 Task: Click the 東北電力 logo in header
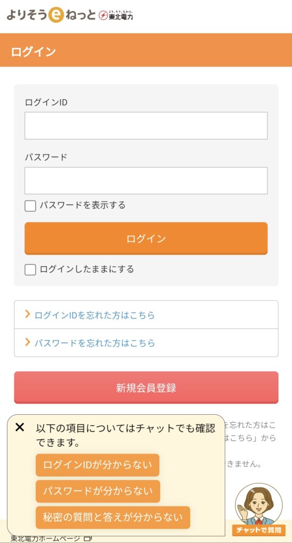pos(116,15)
